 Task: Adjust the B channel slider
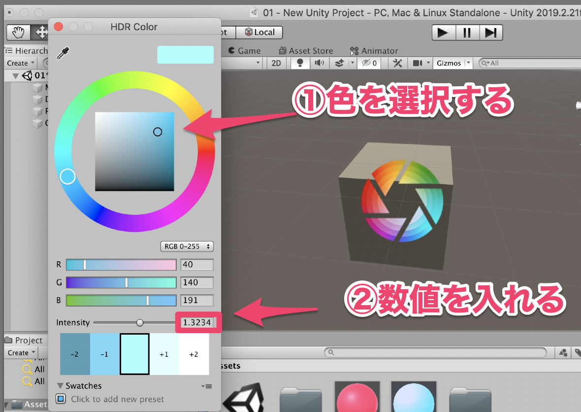click(121, 301)
